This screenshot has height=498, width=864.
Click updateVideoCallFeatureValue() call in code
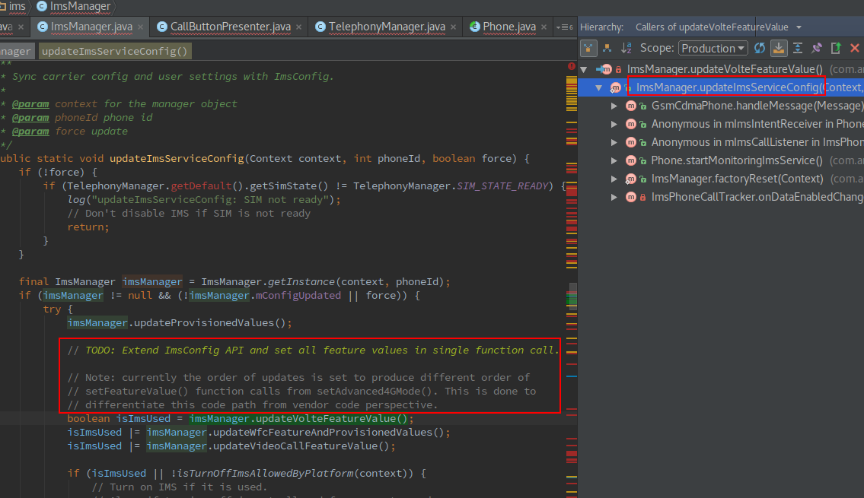[x=301, y=446]
